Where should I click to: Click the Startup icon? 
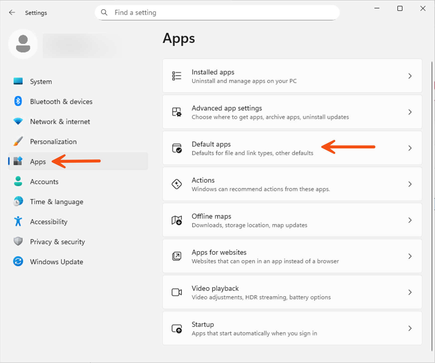tap(177, 328)
